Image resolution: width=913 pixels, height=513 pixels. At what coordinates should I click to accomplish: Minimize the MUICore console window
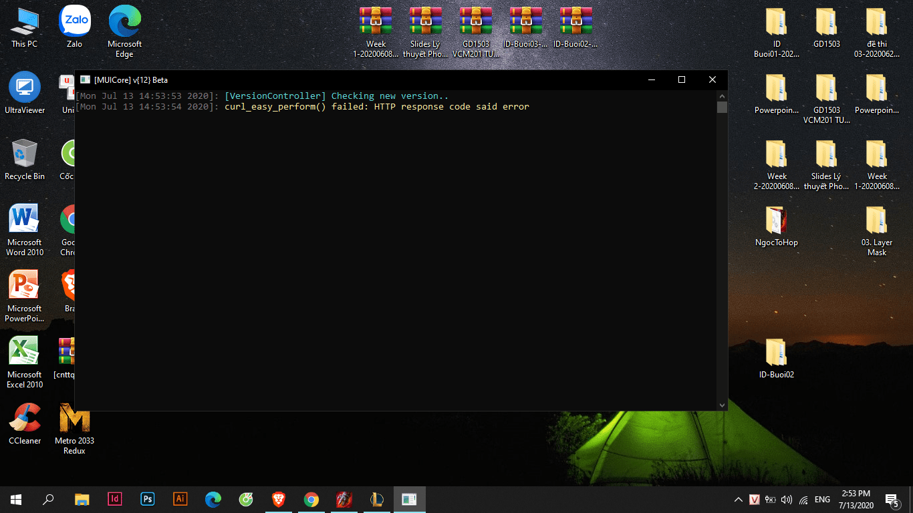[651, 79]
